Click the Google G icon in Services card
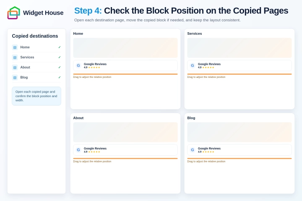Image resolution: width=302 pixels, height=201 pixels. coord(193,65)
